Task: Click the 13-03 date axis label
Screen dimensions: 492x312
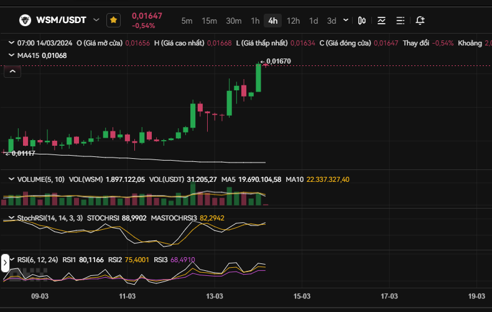Action: point(215,296)
